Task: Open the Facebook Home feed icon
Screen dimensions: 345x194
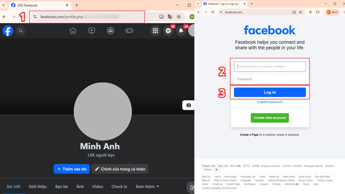Action: click(x=73, y=31)
